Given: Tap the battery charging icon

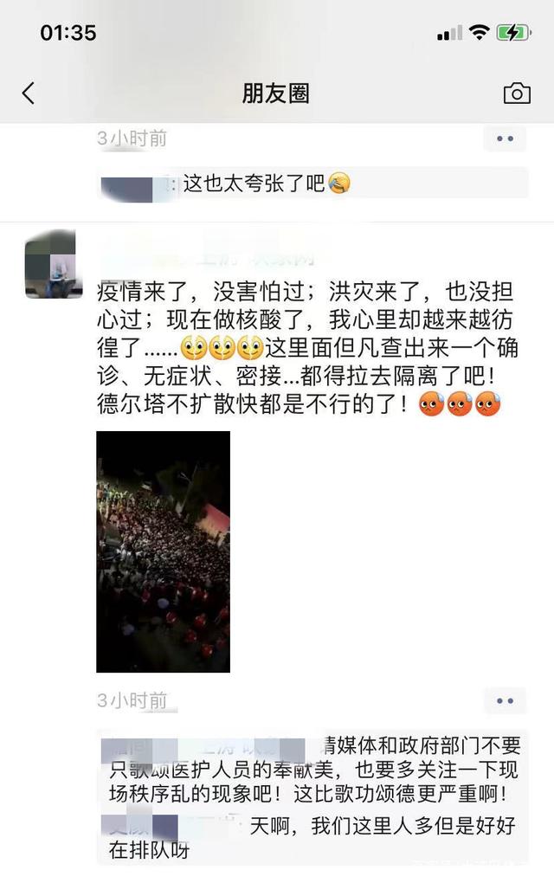Looking at the screenshot, I should (x=514, y=33).
